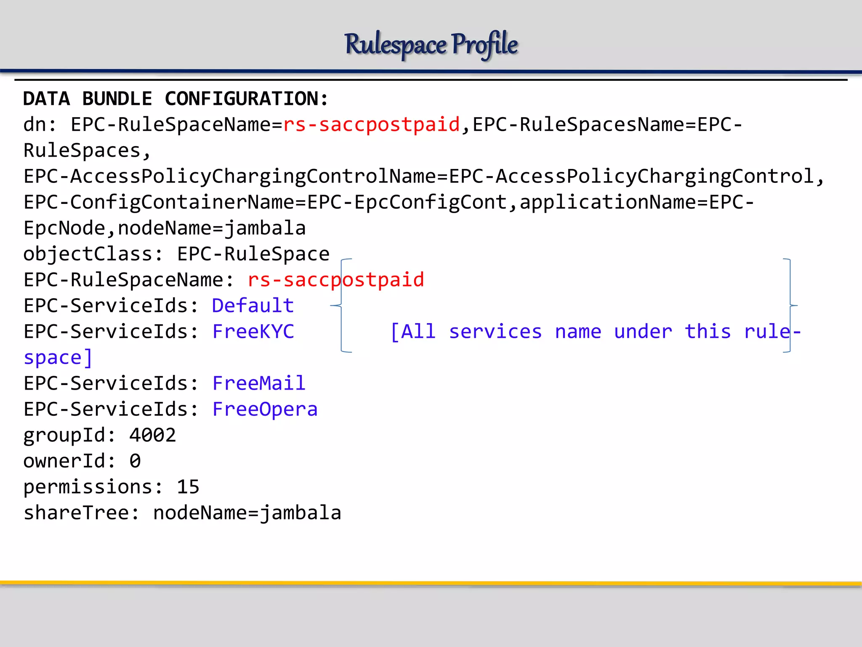Select the 'permissions: 15' line
Image resolution: width=862 pixels, height=647 pixels.
[x=112, y=487]
